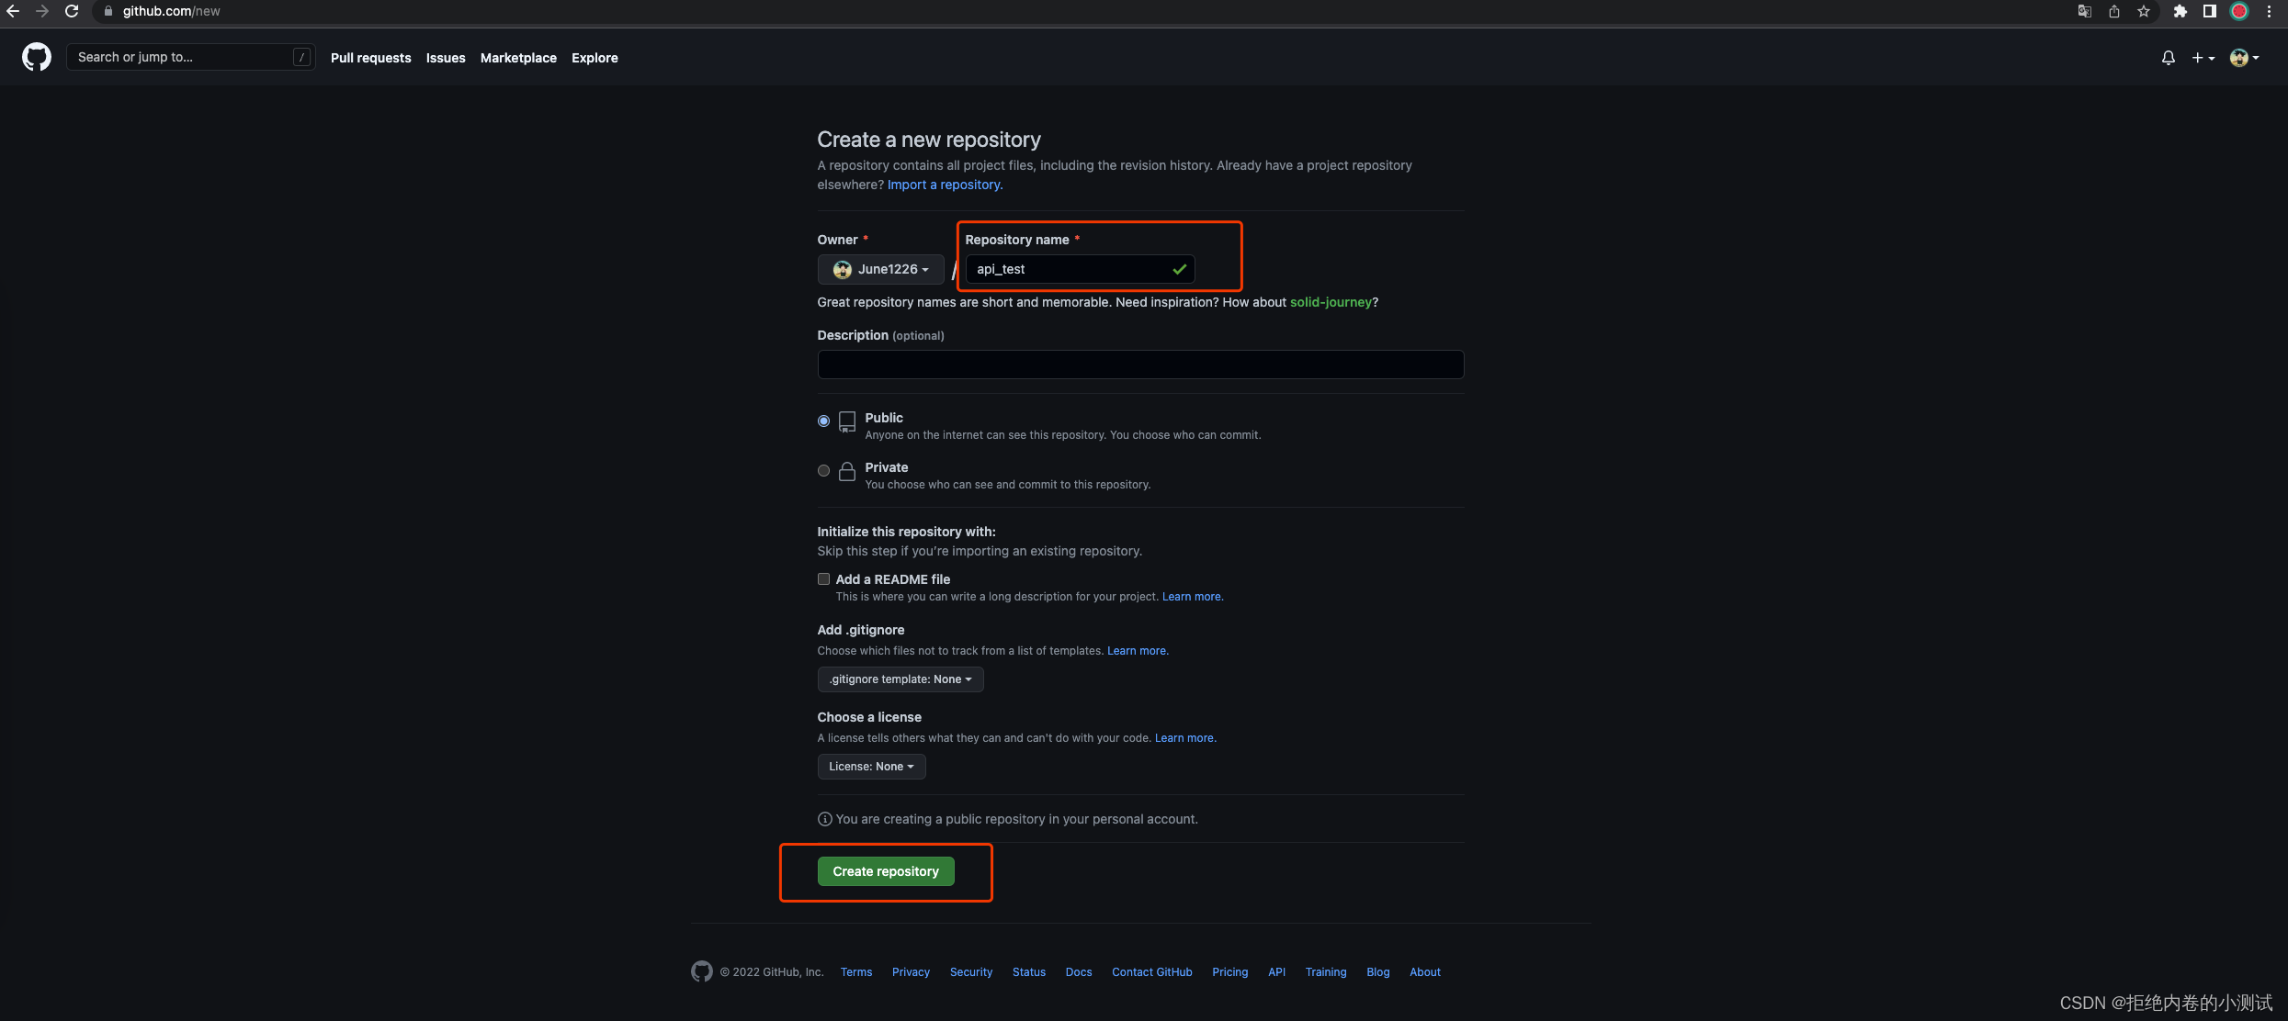Expand the .gitignore template dropdown
This screenshot has width=2288, height=1021.
pos(900,679)
